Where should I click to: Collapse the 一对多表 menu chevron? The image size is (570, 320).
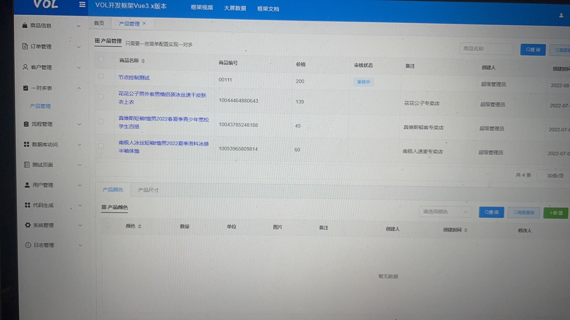pyautogui.click(x=79, y=88)
